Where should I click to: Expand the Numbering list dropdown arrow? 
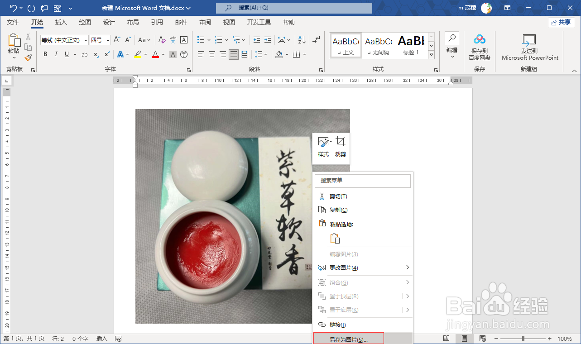pos(226,40)
